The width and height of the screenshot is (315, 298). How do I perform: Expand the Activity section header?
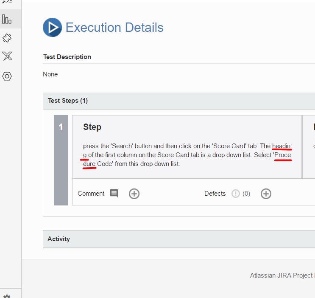coord(179,239)
